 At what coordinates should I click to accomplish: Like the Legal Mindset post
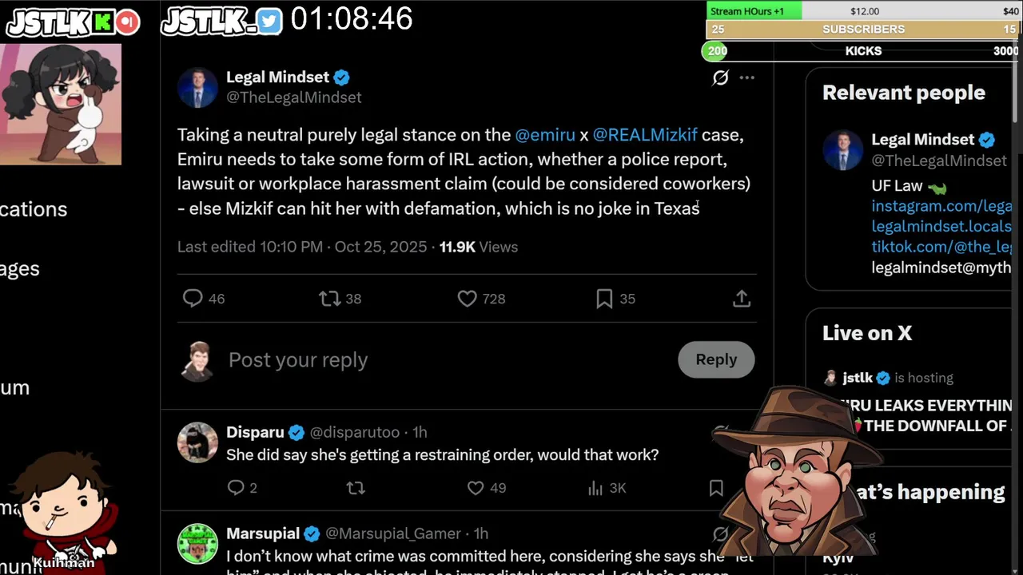pyautogui.click(x=468, y=299)
